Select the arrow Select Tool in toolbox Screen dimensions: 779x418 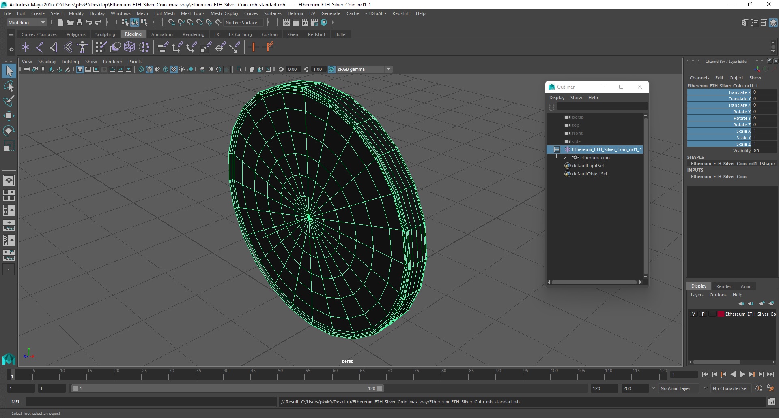(9, 71)
